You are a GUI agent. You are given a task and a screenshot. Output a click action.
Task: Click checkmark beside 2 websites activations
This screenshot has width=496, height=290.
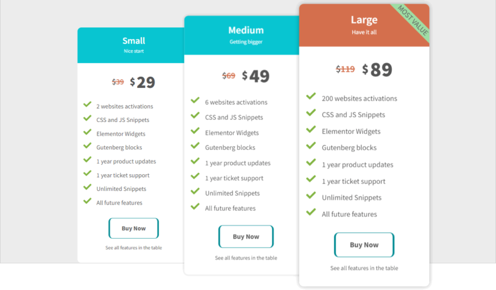click(x=87, y=104)
